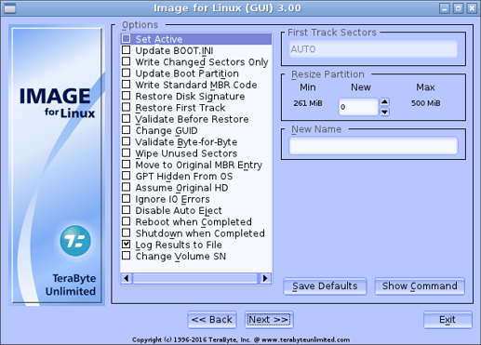481x345 pixels.
Task: Click the options list left scroll arrow
Action: (127, 278)
